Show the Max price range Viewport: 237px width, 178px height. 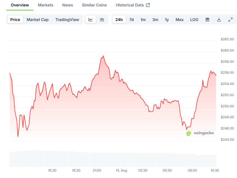[179, 20]
